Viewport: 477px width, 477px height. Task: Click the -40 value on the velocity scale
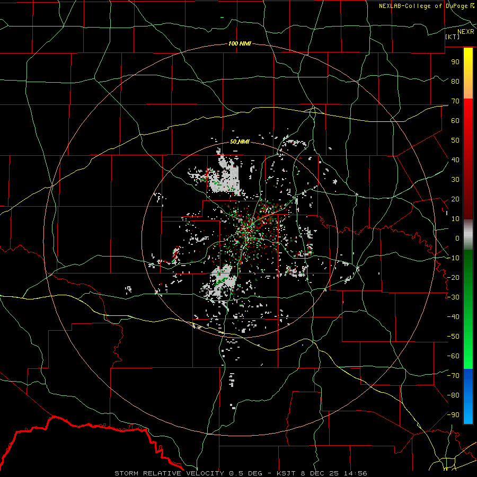(x=453, y=317)
